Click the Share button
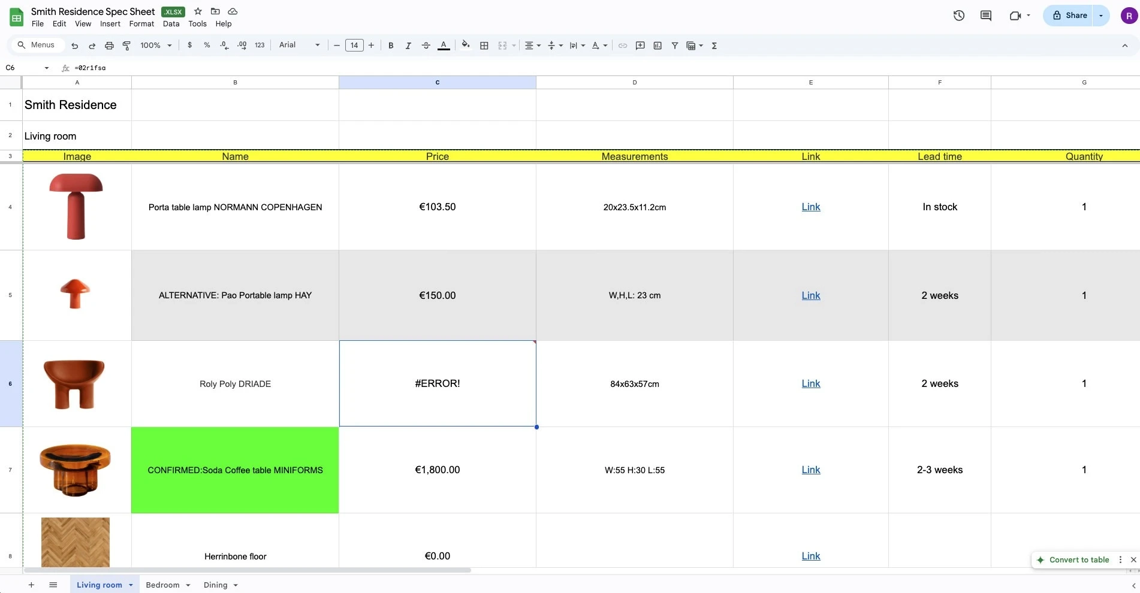This screenshot has width=1140, height=593. (1070, 16)
